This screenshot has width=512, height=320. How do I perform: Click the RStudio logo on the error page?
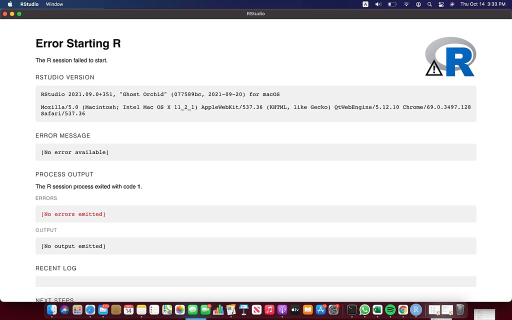click(x=449, y=55)
